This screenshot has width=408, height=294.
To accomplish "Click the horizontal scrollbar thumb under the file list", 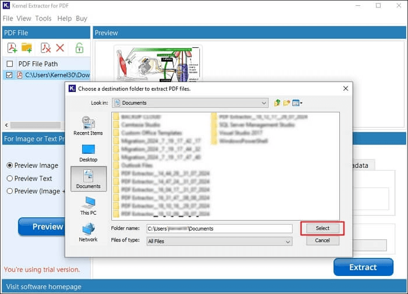I will [x=36, y=125].
